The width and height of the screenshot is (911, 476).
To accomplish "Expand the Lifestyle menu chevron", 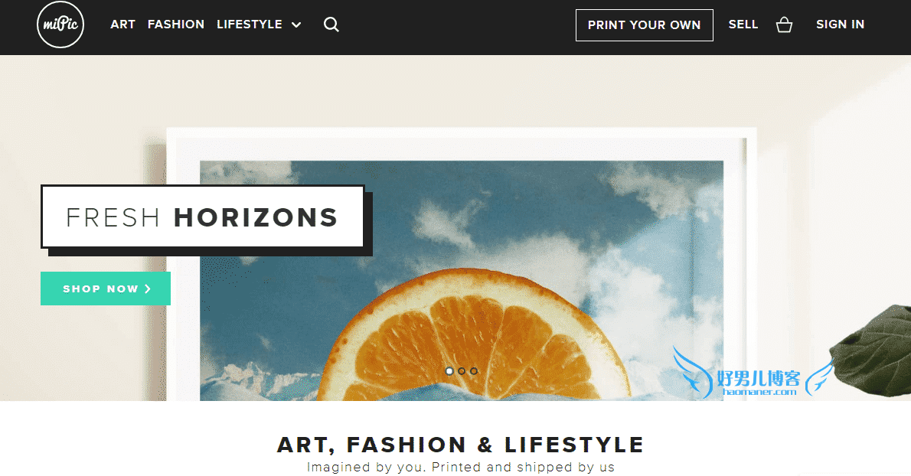I will [296, 25].
